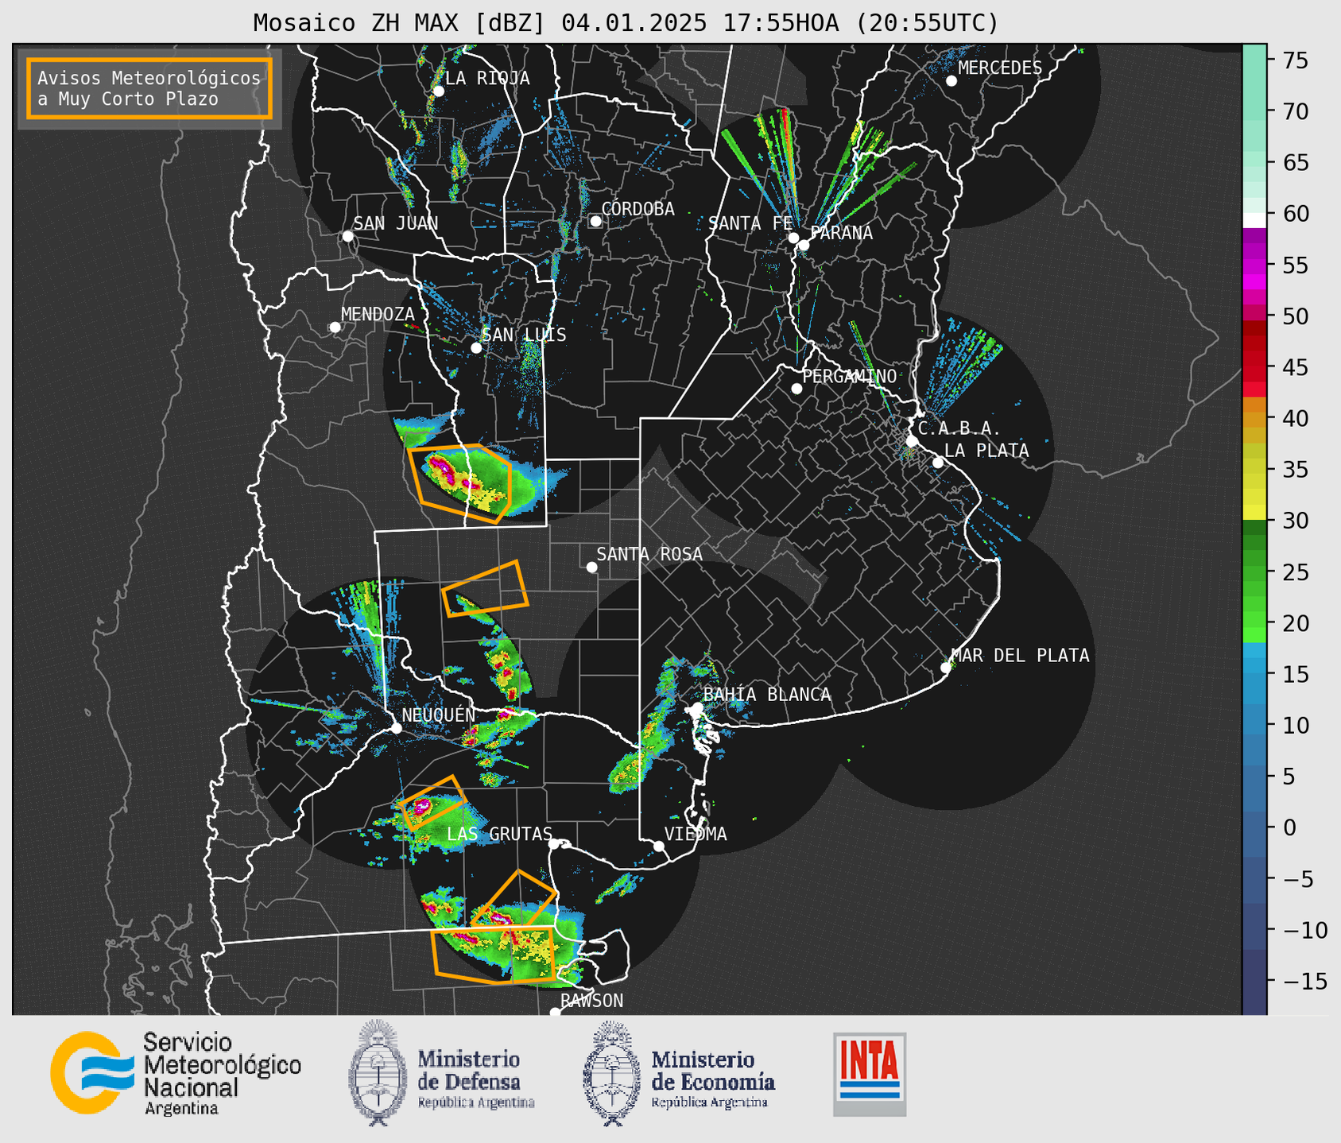Viewport: 1341px width, 1143px height.
Task: Select the CORDOBA city label
Action: click(x=638, y=209)
